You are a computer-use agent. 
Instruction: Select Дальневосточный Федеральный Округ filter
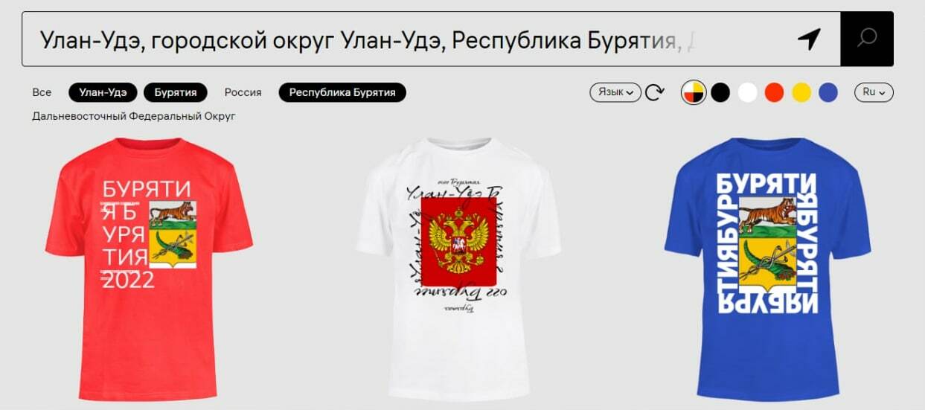pyautogui.click(x=134, y=116)
